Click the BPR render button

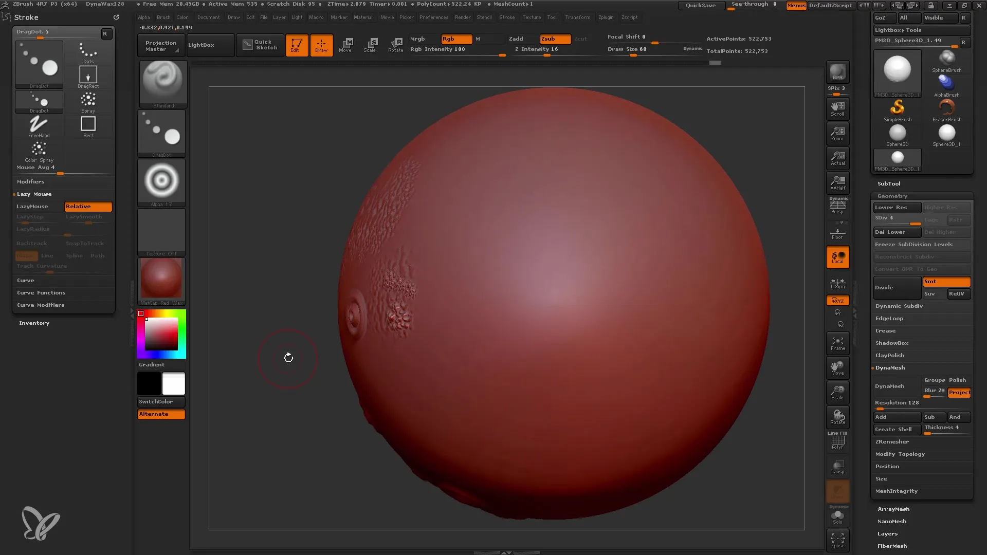837,72
